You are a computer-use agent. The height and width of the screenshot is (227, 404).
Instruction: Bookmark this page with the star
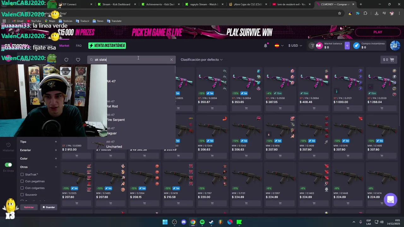pyautogui.click(x=340, y=13)
